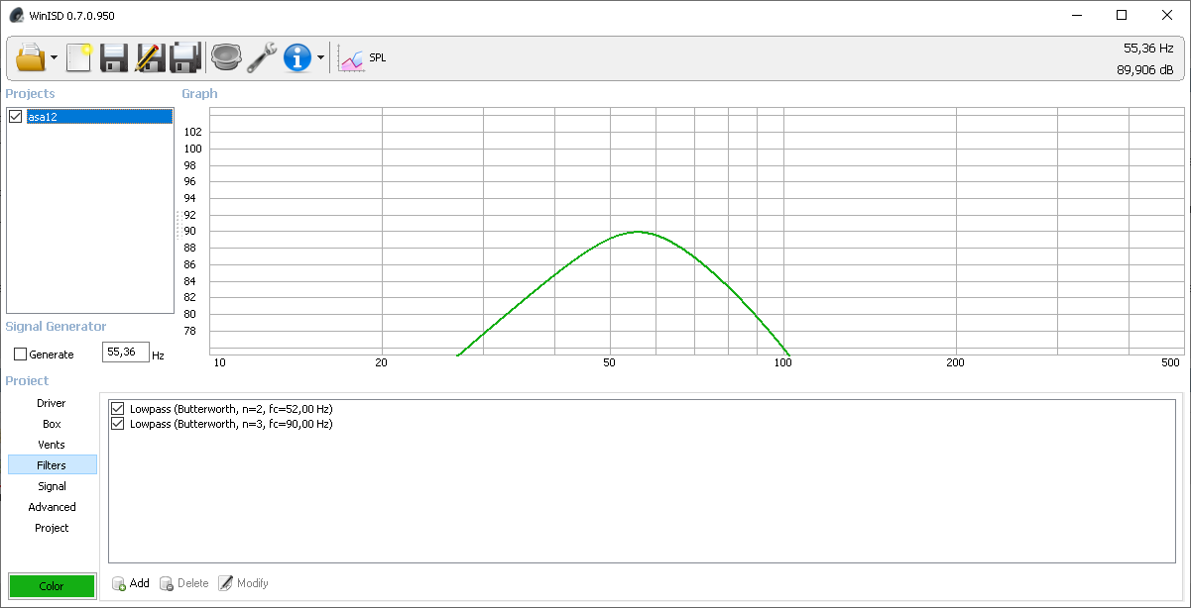This screenshot has height=608, width=1191.
Task: Click the WinISD title bar app icon
Action: (16, 15)
